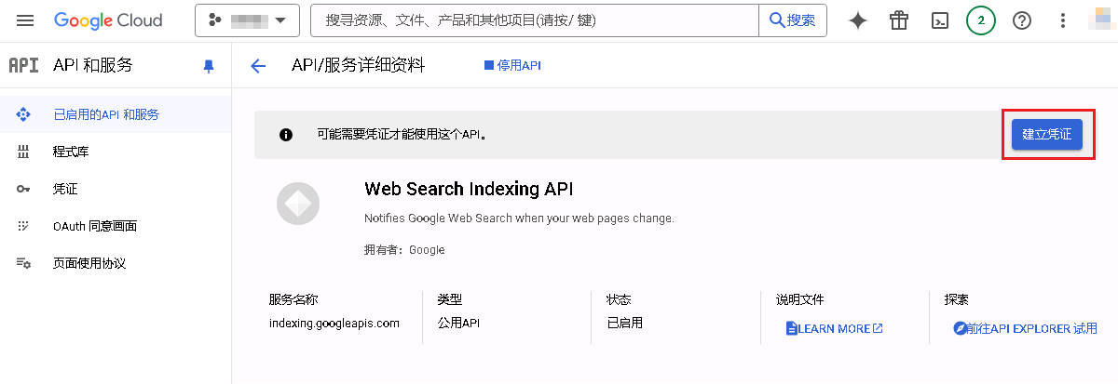
Task: Click the 拥有者: Google text
Action: pos(404,250)
